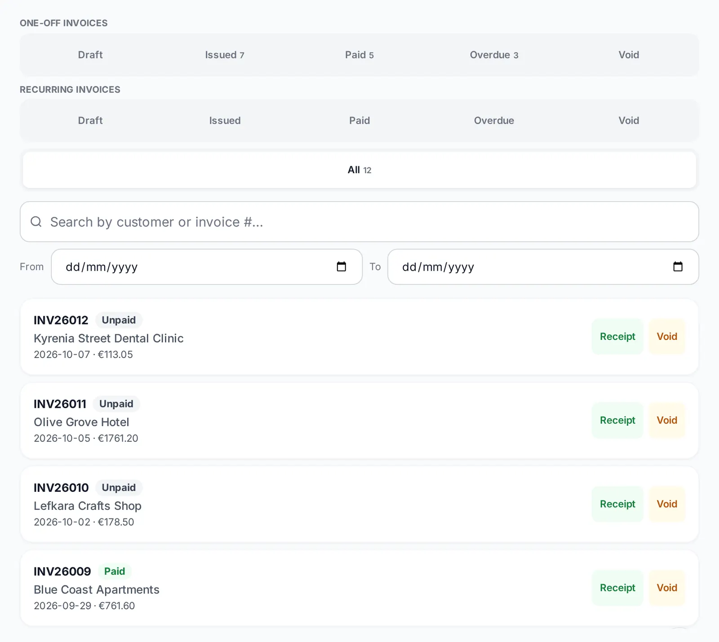Select the one-off invoices Draft tab

pos(90,55)
